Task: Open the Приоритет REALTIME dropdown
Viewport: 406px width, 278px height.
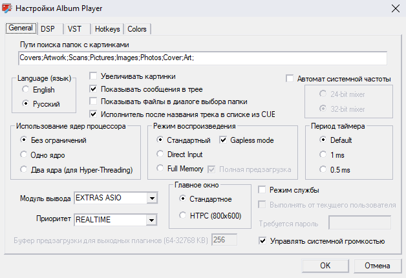Action: coord(152,220)
